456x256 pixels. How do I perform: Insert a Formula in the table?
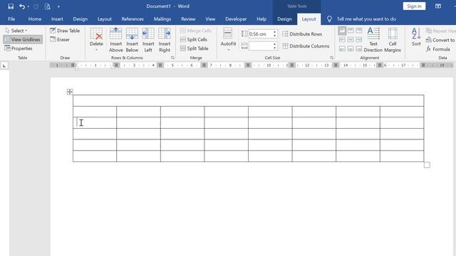click(x=438, y=49)
